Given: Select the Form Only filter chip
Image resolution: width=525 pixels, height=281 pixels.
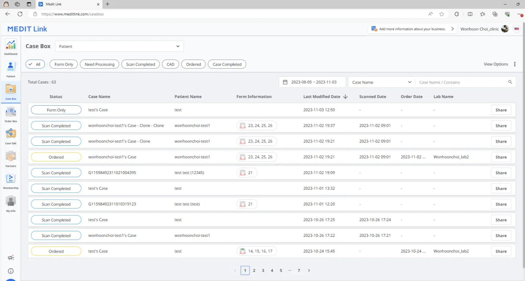Looking at the screenshot, I should 64,64.
